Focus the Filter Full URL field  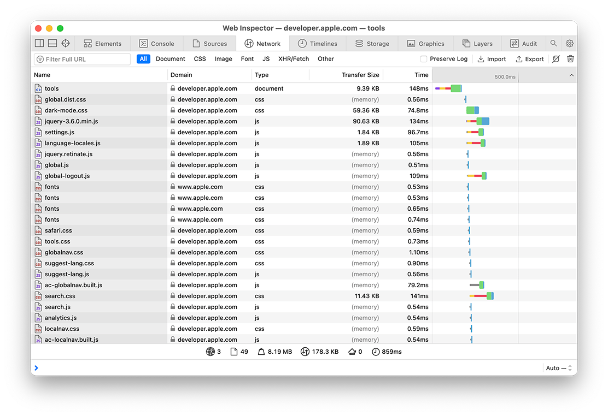click(85, 59)
